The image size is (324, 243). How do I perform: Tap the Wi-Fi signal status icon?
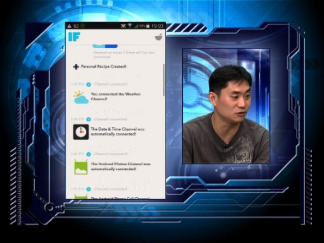point(130,26)
